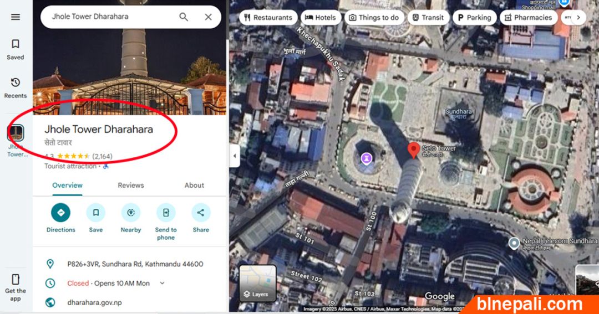
Task: Open the hamburger main menu
Action: point(16,17)
